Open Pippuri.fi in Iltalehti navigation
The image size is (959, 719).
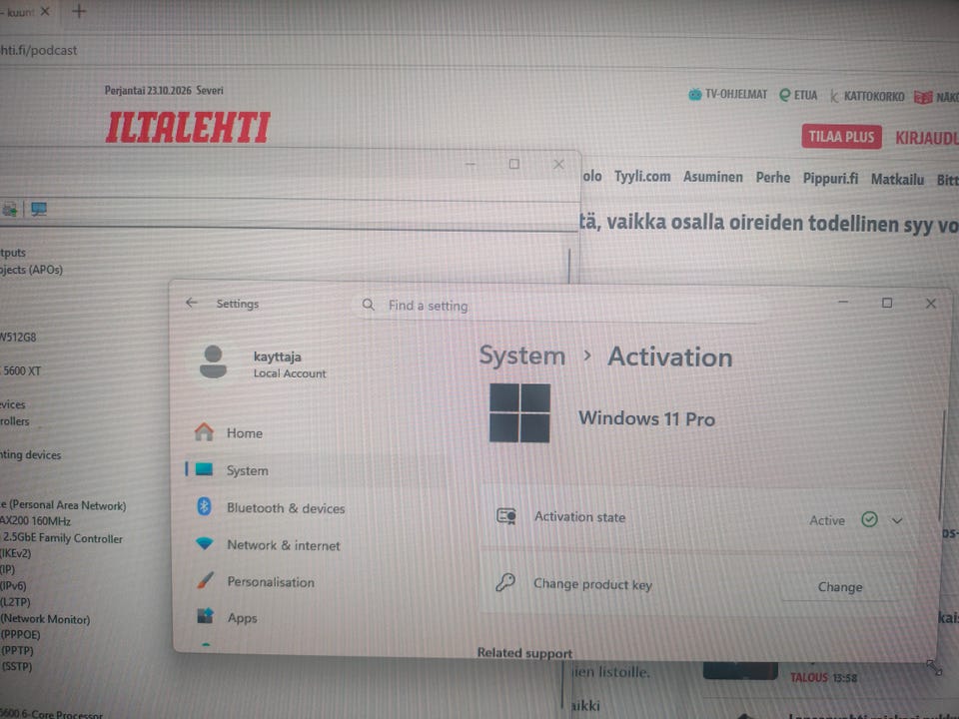tap(830, 179)
